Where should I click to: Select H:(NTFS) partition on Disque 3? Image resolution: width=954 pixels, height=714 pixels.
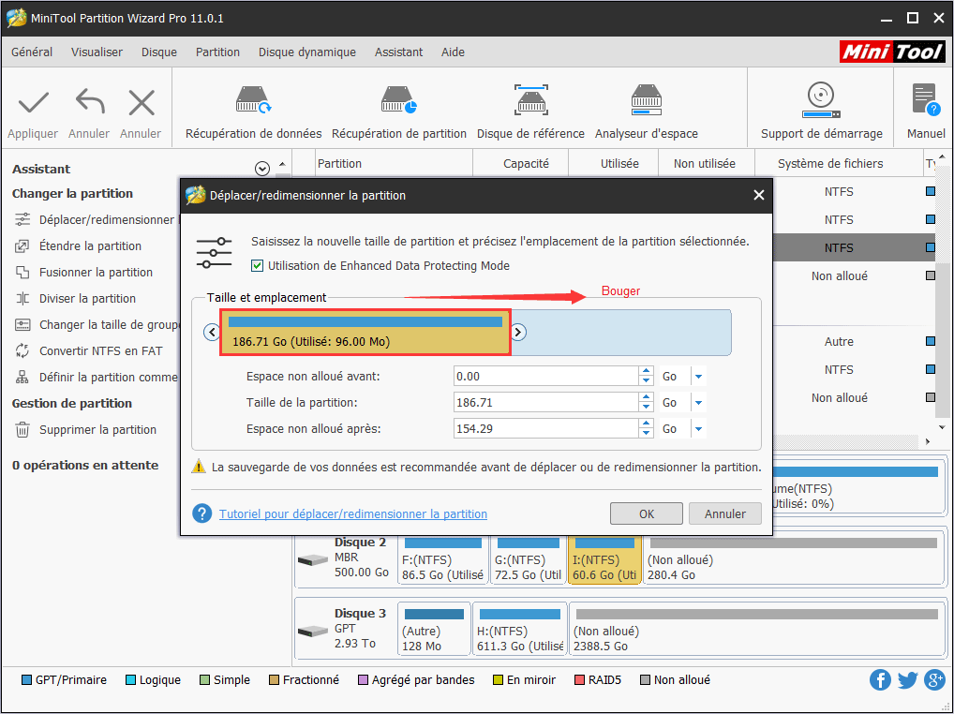click(x=519, y=631)
